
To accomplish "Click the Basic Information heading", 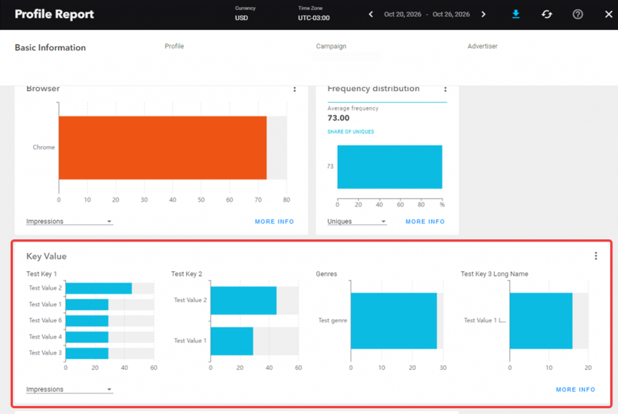I will click(x=50, y=48).
